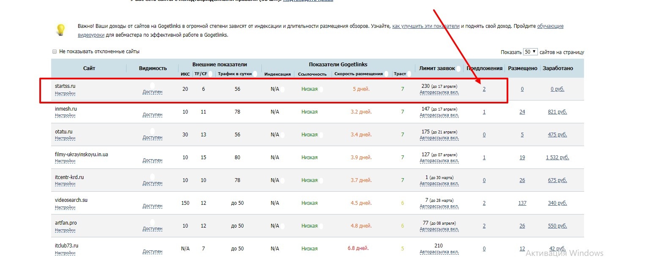Viewport: 658px width, 258px height.
Task: Open the 'обучающие видеоуроки' link
Action: pos(550,26)
